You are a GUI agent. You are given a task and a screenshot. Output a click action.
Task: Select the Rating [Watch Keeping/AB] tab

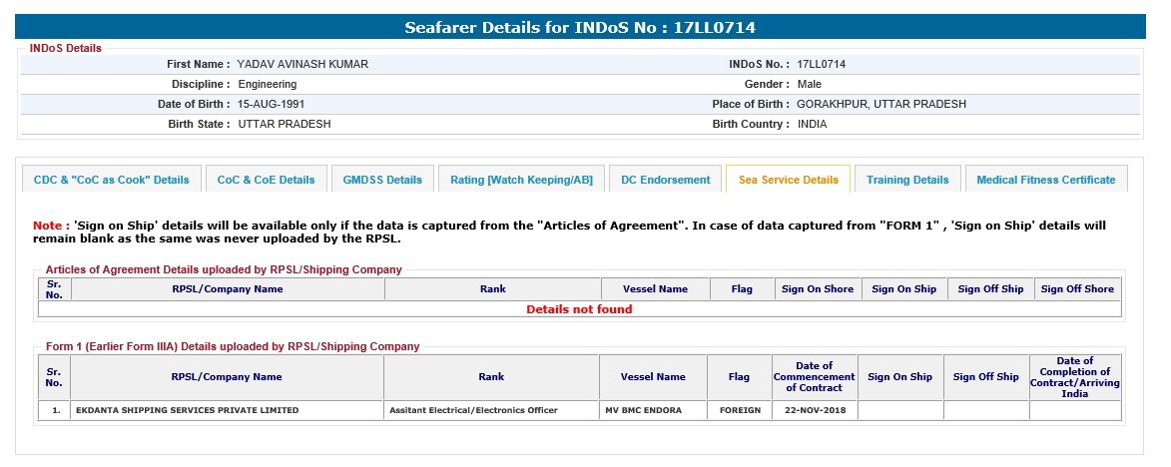521,180
